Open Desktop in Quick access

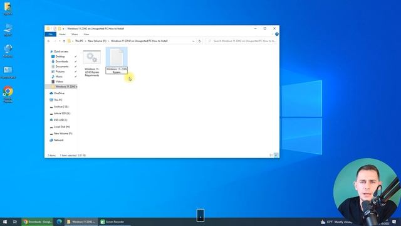(60, 56)
